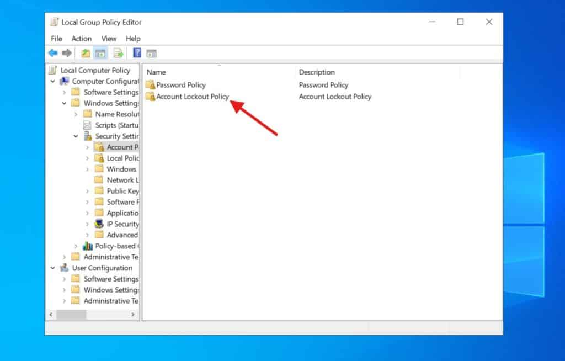Click the Password Policy folder icon in list

[x=150, y=85]
